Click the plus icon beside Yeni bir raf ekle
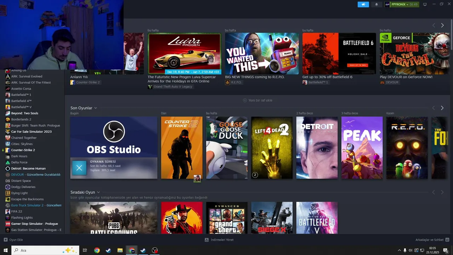453x255 pixels. (245, 100)
